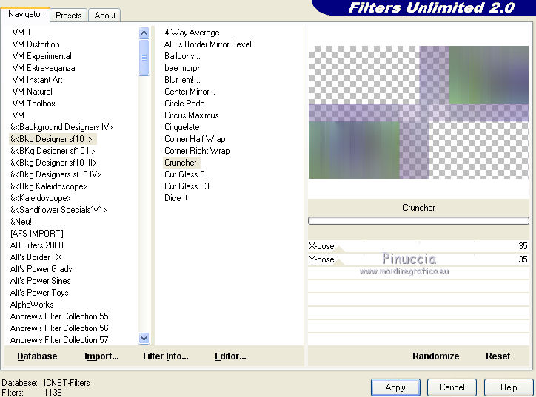This screenshot has width=536, height=397.
Task: Select Alf's Power Sines category
Action: (x=40, y=281)
